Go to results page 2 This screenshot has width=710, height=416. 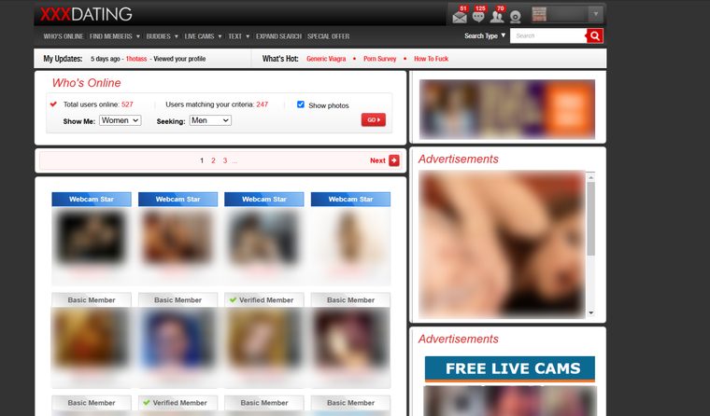click(x=213, y=160)
